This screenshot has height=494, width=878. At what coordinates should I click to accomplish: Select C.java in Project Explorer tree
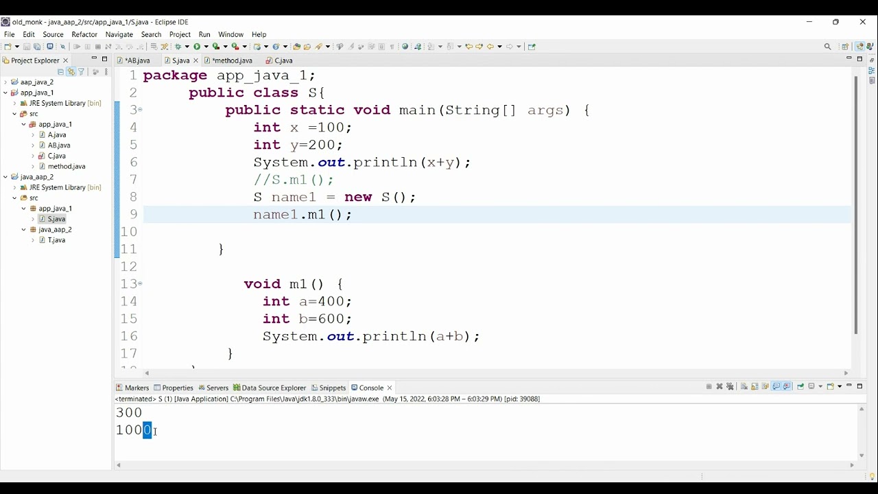(56, 156)
